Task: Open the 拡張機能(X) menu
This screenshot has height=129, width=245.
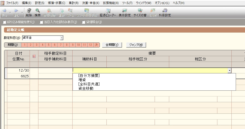Action: point(111,3)
